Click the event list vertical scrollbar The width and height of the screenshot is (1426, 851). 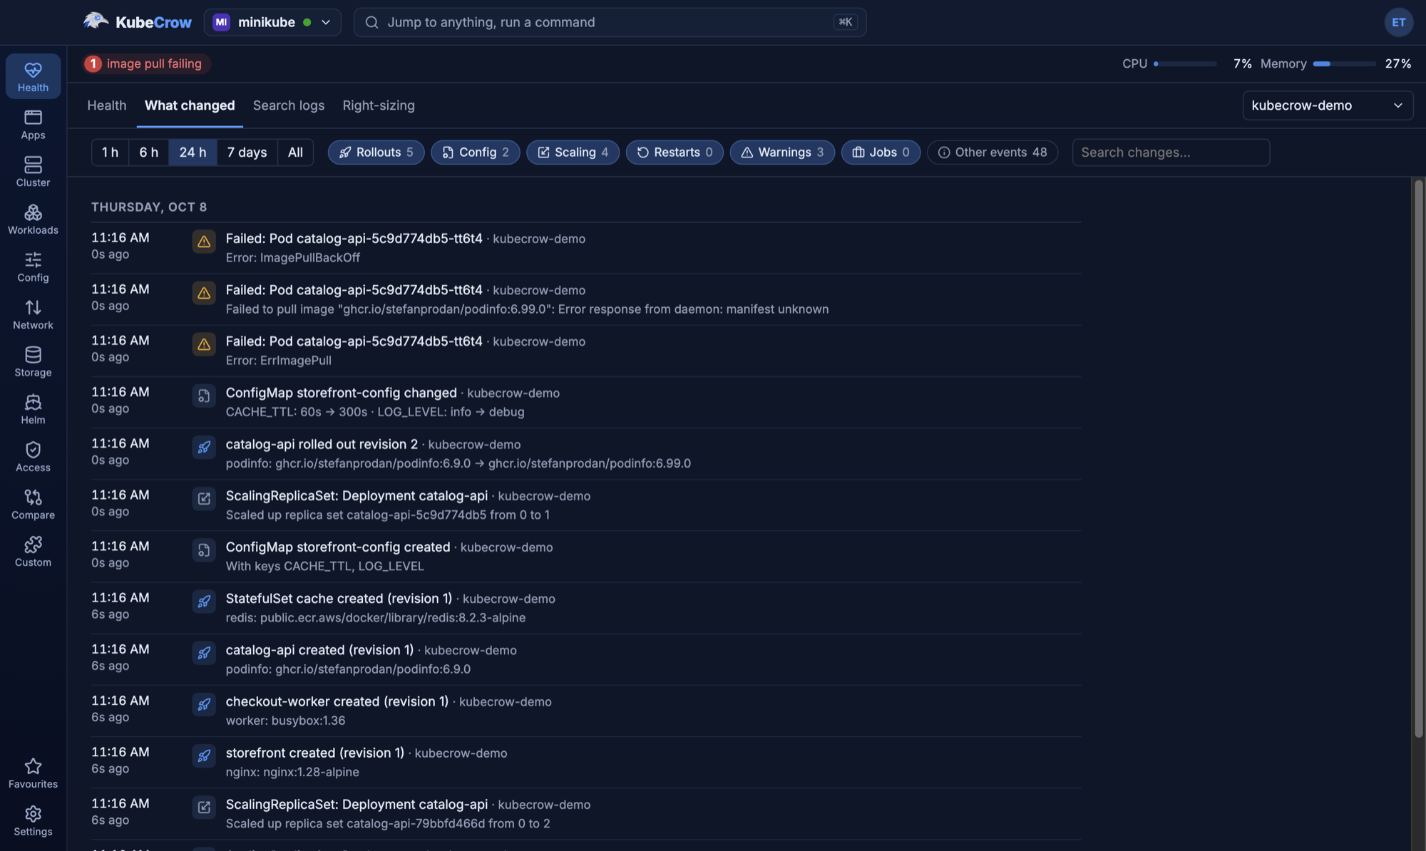[1418, 458]
